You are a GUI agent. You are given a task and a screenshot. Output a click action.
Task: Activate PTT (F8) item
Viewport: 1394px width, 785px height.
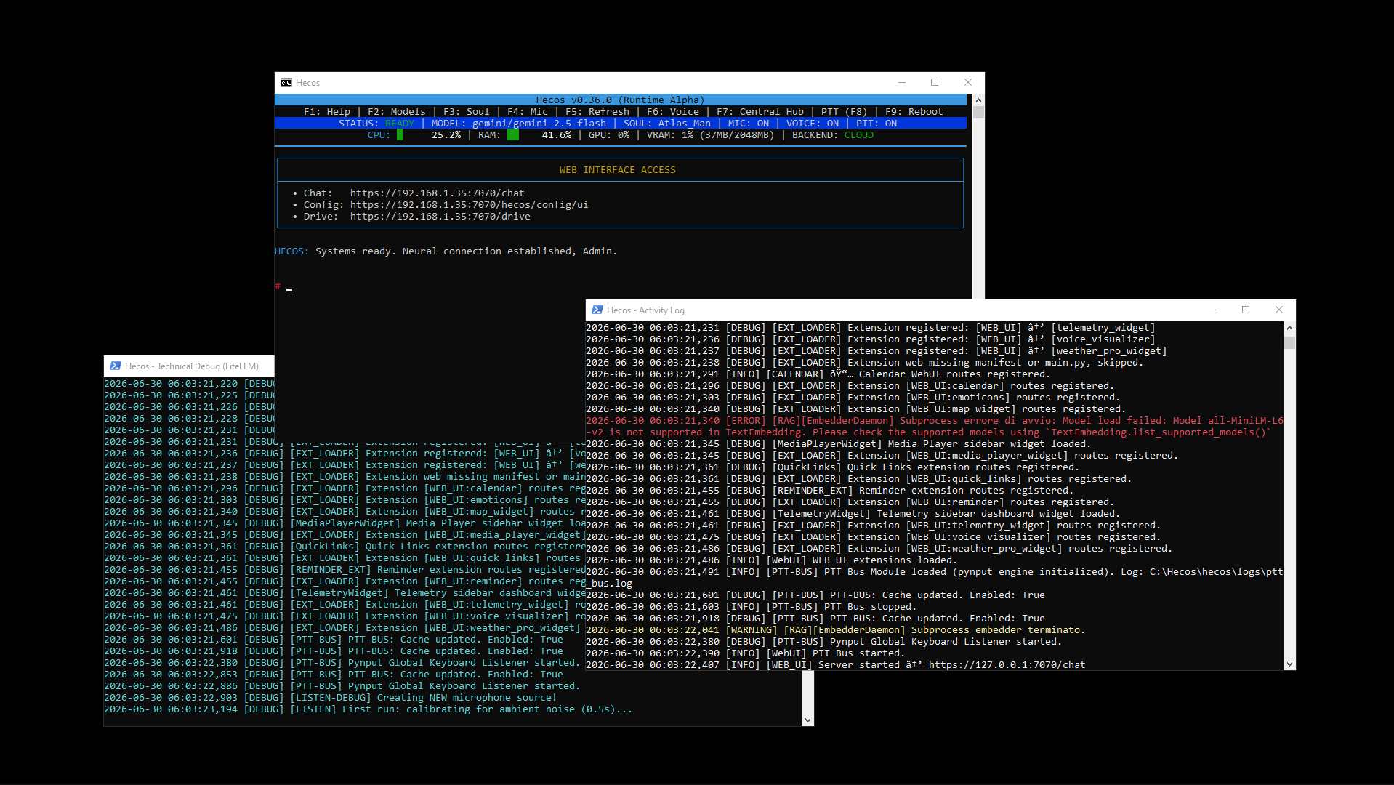(x=845, y=112)
